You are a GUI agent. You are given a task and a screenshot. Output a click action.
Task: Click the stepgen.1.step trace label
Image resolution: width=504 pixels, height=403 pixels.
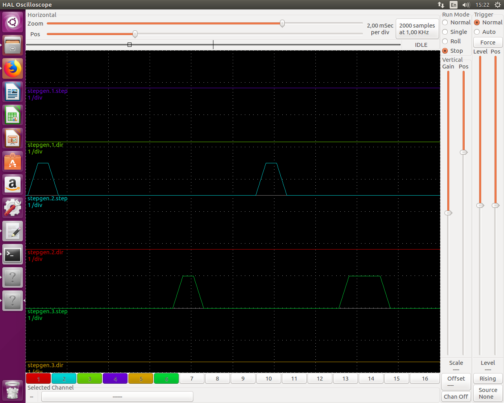point(47,91)
